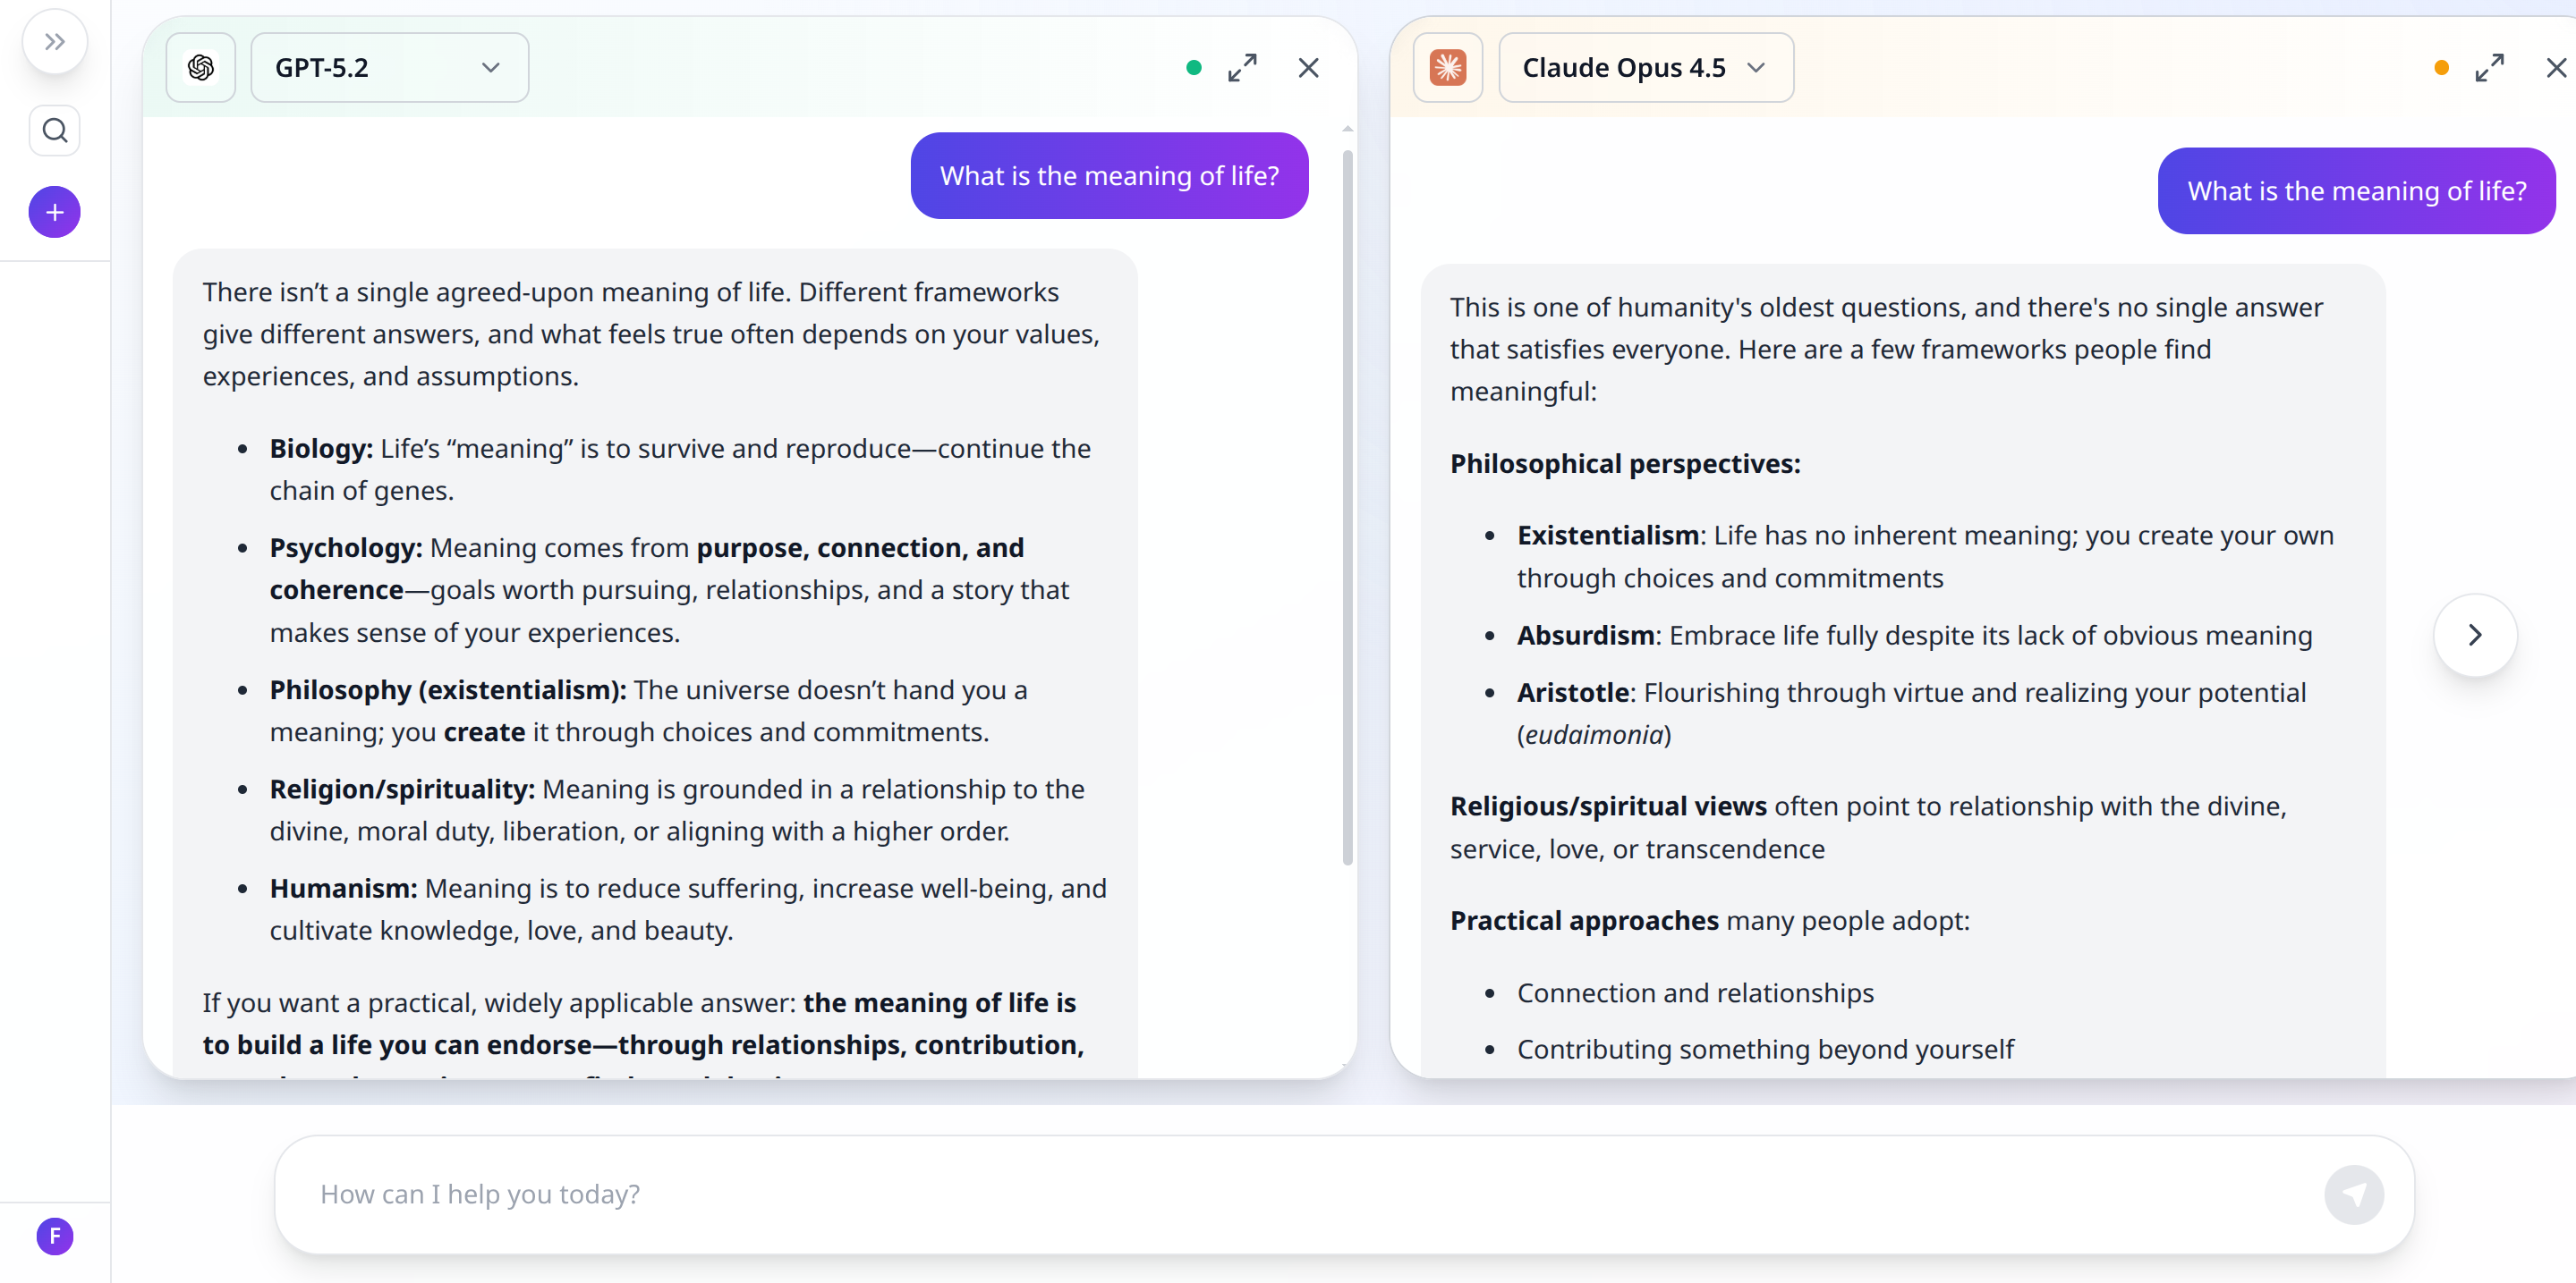The height and width of the screenshot is (1283, 2576).
Task: Open the GPT-5.2 model selector dropdown
Action: click(489, 67)
